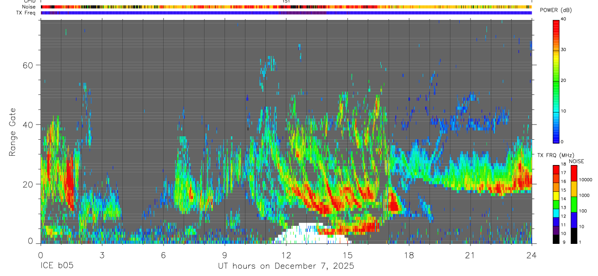Click x-axis UT hour tick label 15
This screenshot has width=598, height=276.
coord(347,255)
